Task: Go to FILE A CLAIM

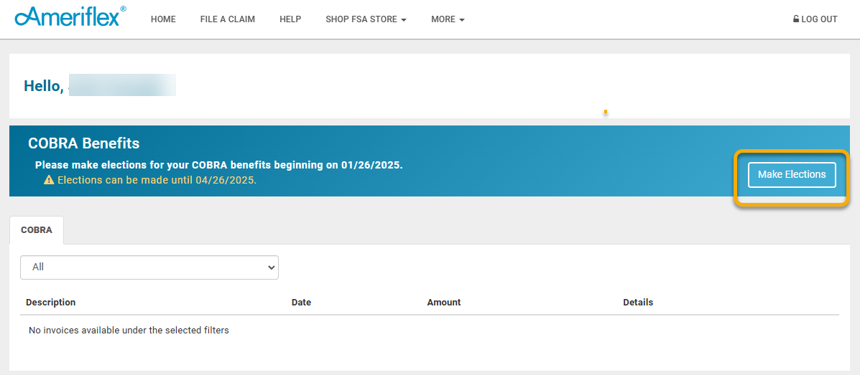Action: (x=228, y=19)
